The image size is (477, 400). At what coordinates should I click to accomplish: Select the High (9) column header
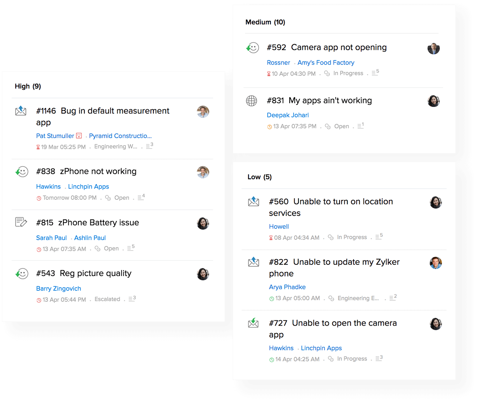click(28, 86)
